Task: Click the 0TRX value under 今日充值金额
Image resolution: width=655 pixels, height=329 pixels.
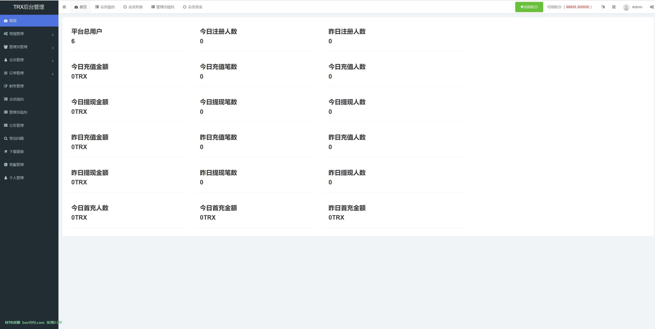Action: pyautogui.click(x=79, y=76)
